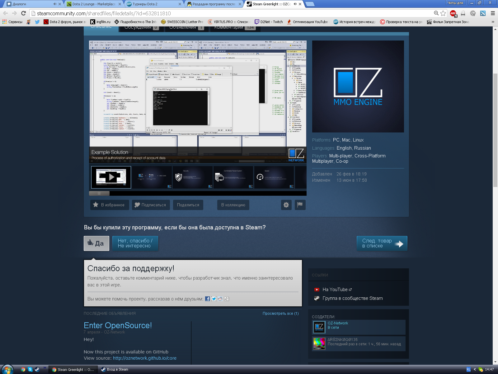498x374 pixels.
Task: Open the ingfilm.ru bookmark
Action: 101,22
